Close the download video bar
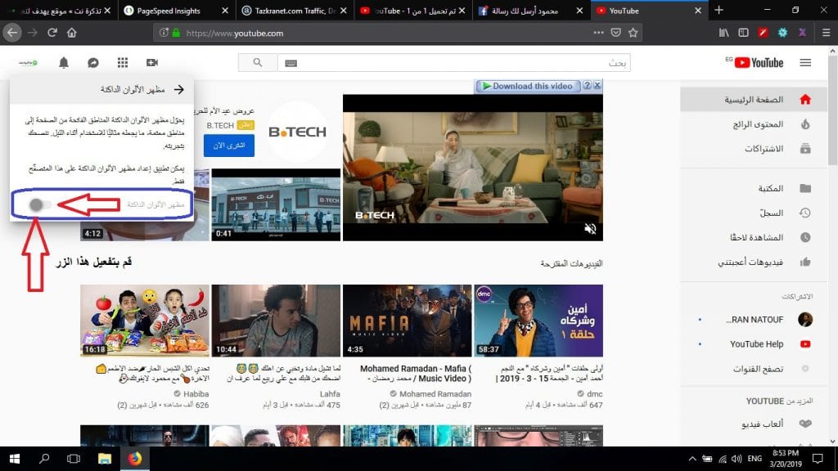Image resolution: width=838 pixels, height=471 pixels. [597, 85]
